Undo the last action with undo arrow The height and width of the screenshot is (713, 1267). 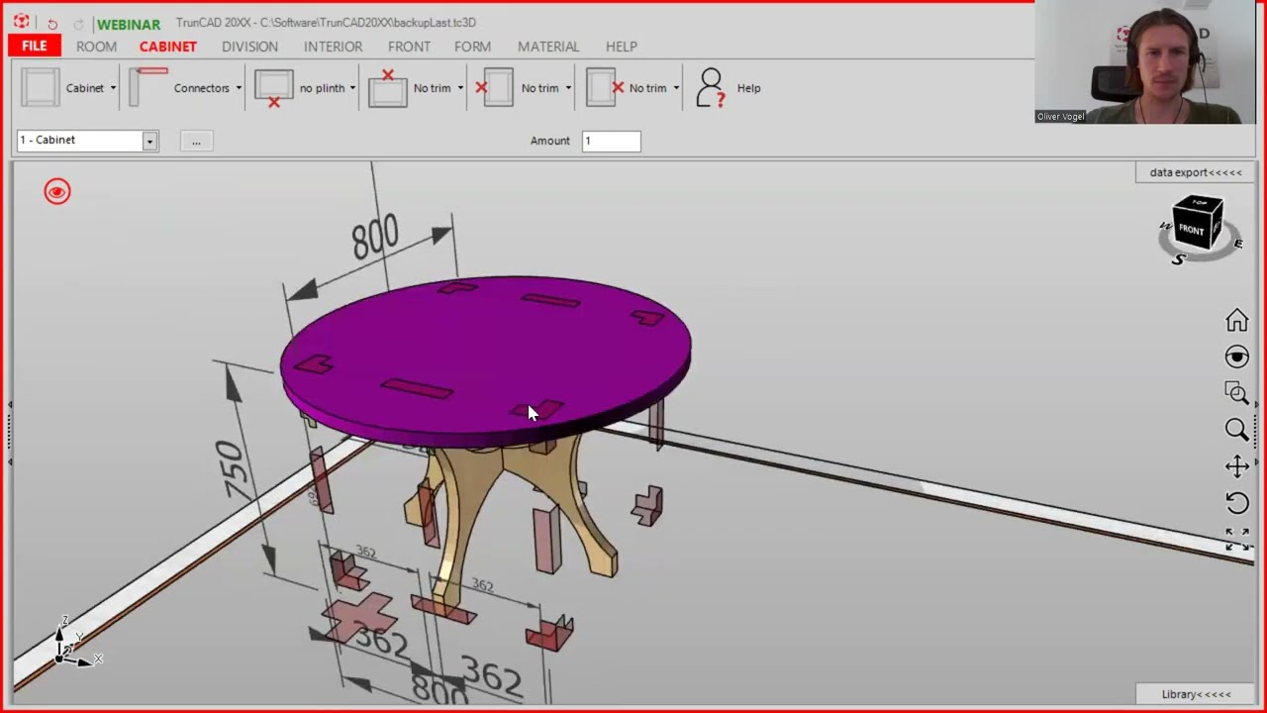click(52, 24)
